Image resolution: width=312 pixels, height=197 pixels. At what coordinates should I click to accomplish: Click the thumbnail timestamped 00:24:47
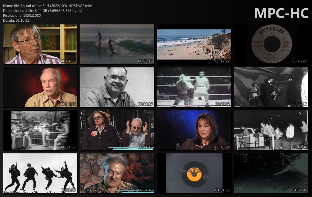click(117, 88)
